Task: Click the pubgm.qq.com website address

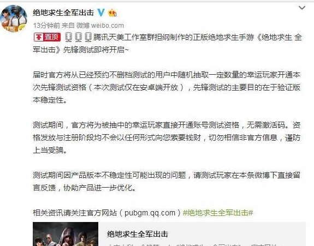Action: [150, 213]
